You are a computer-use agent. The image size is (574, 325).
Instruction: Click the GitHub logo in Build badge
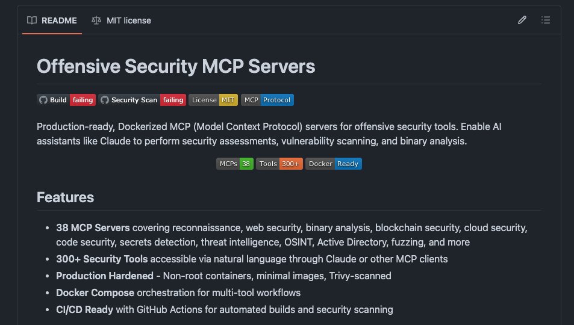(43, 100)
